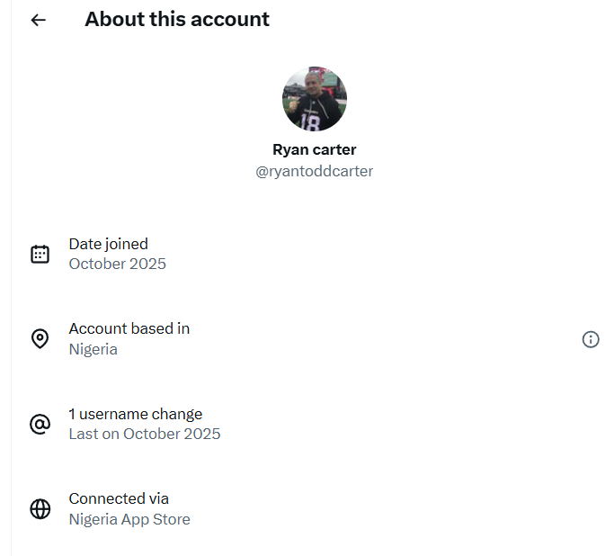
Task: Open the info icon for account location
Action: [x=591, y=339]
